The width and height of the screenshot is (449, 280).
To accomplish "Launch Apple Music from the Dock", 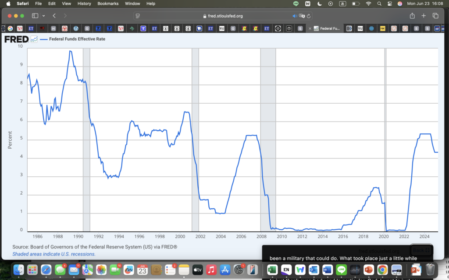I will coord(211,269).
